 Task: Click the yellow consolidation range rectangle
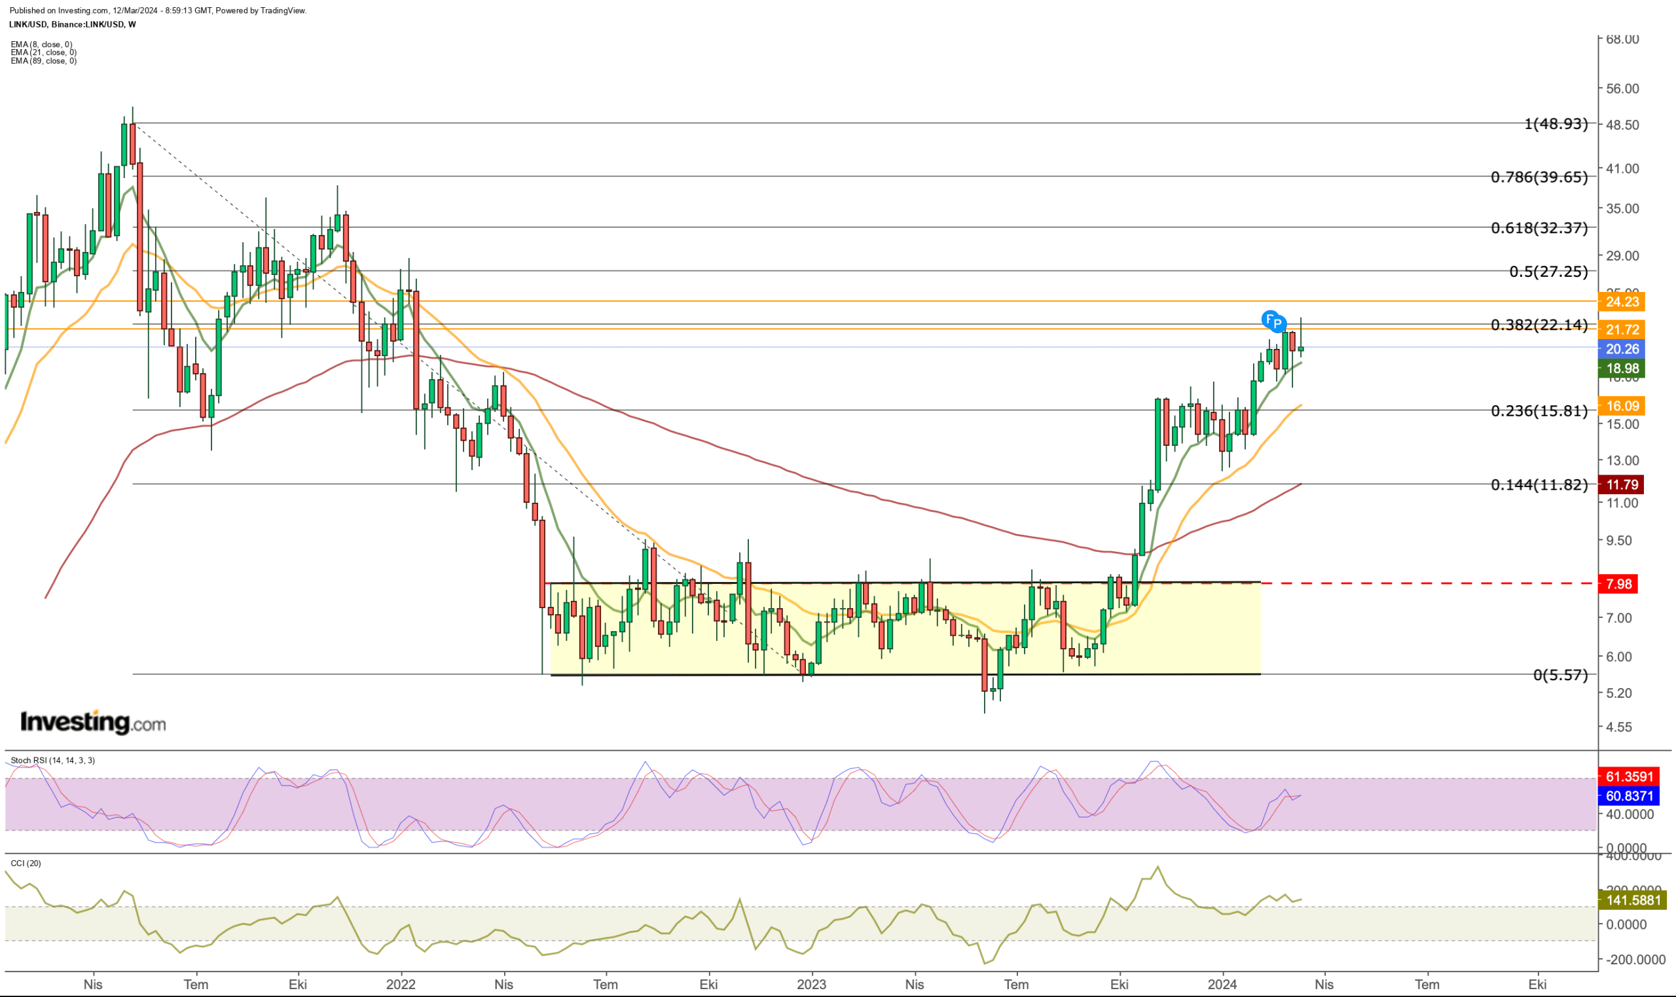(x=905, y=629)
